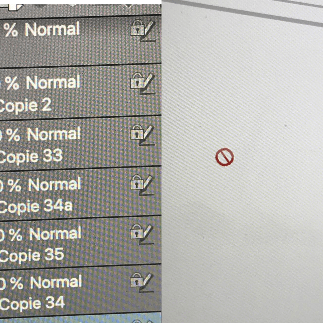Click the lock icon on Copie 35 layer
323x323 pixels.
coord(136,231)
